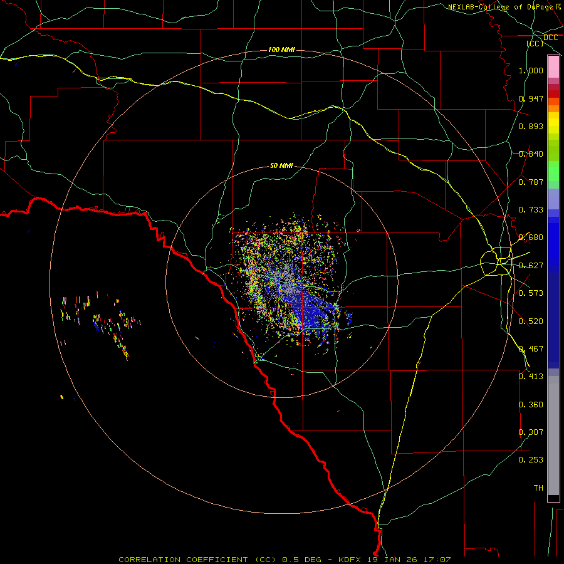Image resolution: width=564 pixels, height=564 pixels.
Task: Click the 0.413 legend value
Action: [x=531, y=377]
